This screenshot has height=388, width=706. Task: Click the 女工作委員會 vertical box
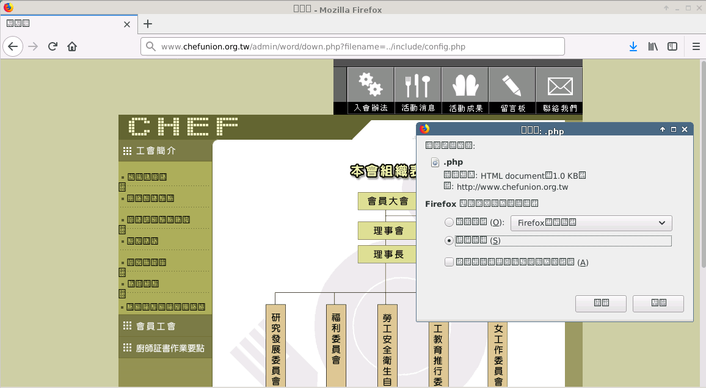click(498, 354)
